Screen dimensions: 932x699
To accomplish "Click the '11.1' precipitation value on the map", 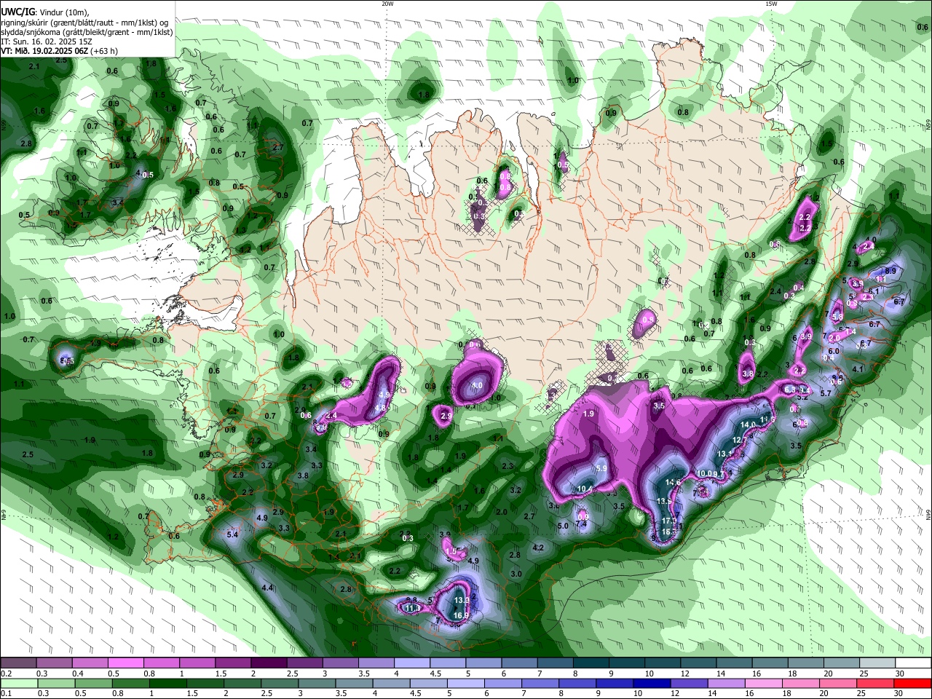I will 412,608.
